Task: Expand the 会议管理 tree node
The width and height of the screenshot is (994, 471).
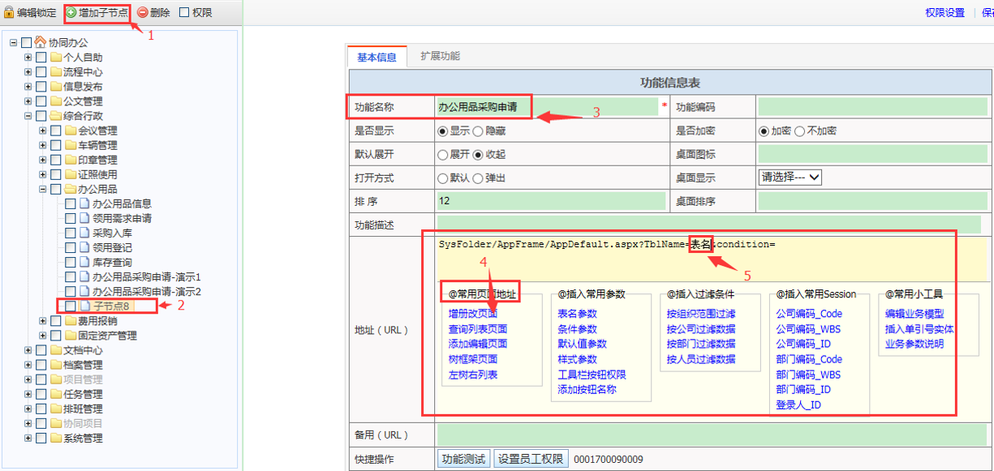Action: point(42,131)
